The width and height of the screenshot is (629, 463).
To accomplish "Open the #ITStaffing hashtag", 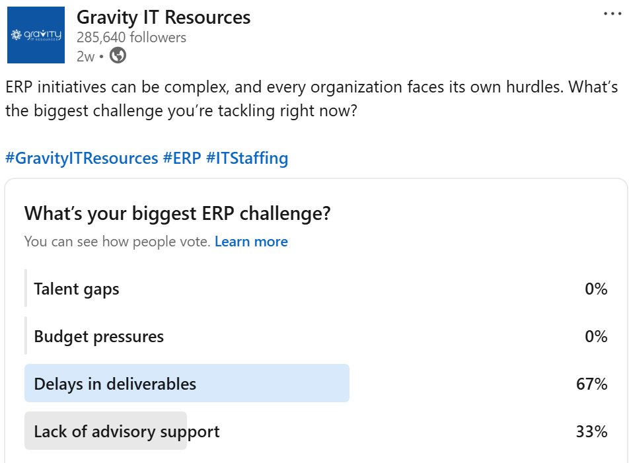I will coord(247,159).
